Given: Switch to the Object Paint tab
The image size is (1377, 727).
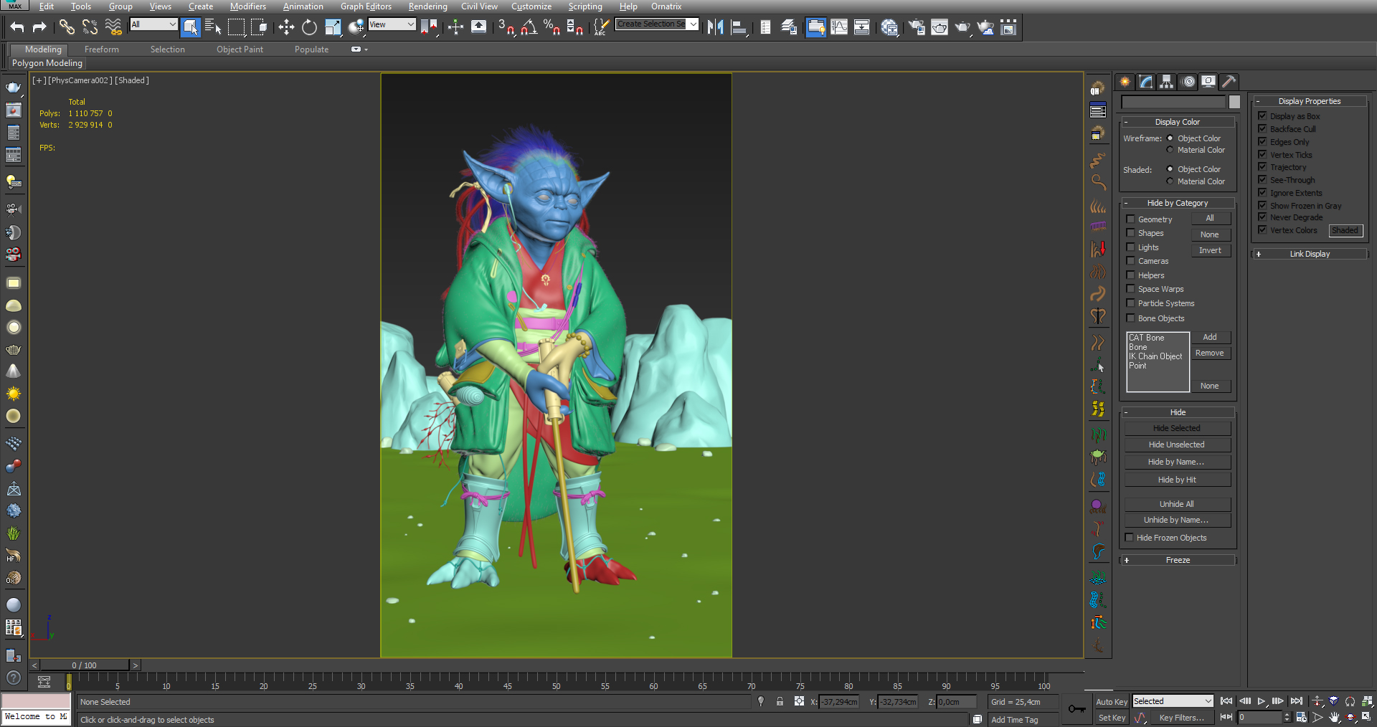Looking at the screenshot, I should (x=240, y=49).
